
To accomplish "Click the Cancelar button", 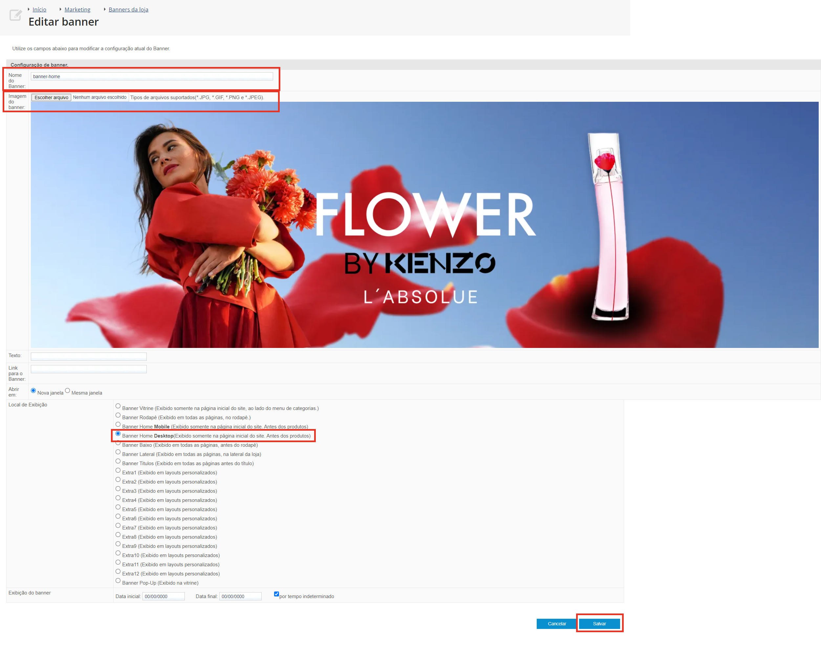I will 557,624.
